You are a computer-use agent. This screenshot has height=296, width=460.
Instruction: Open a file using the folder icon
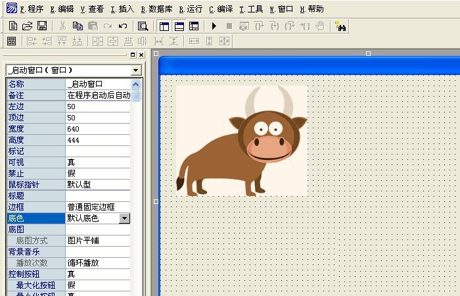28,26
